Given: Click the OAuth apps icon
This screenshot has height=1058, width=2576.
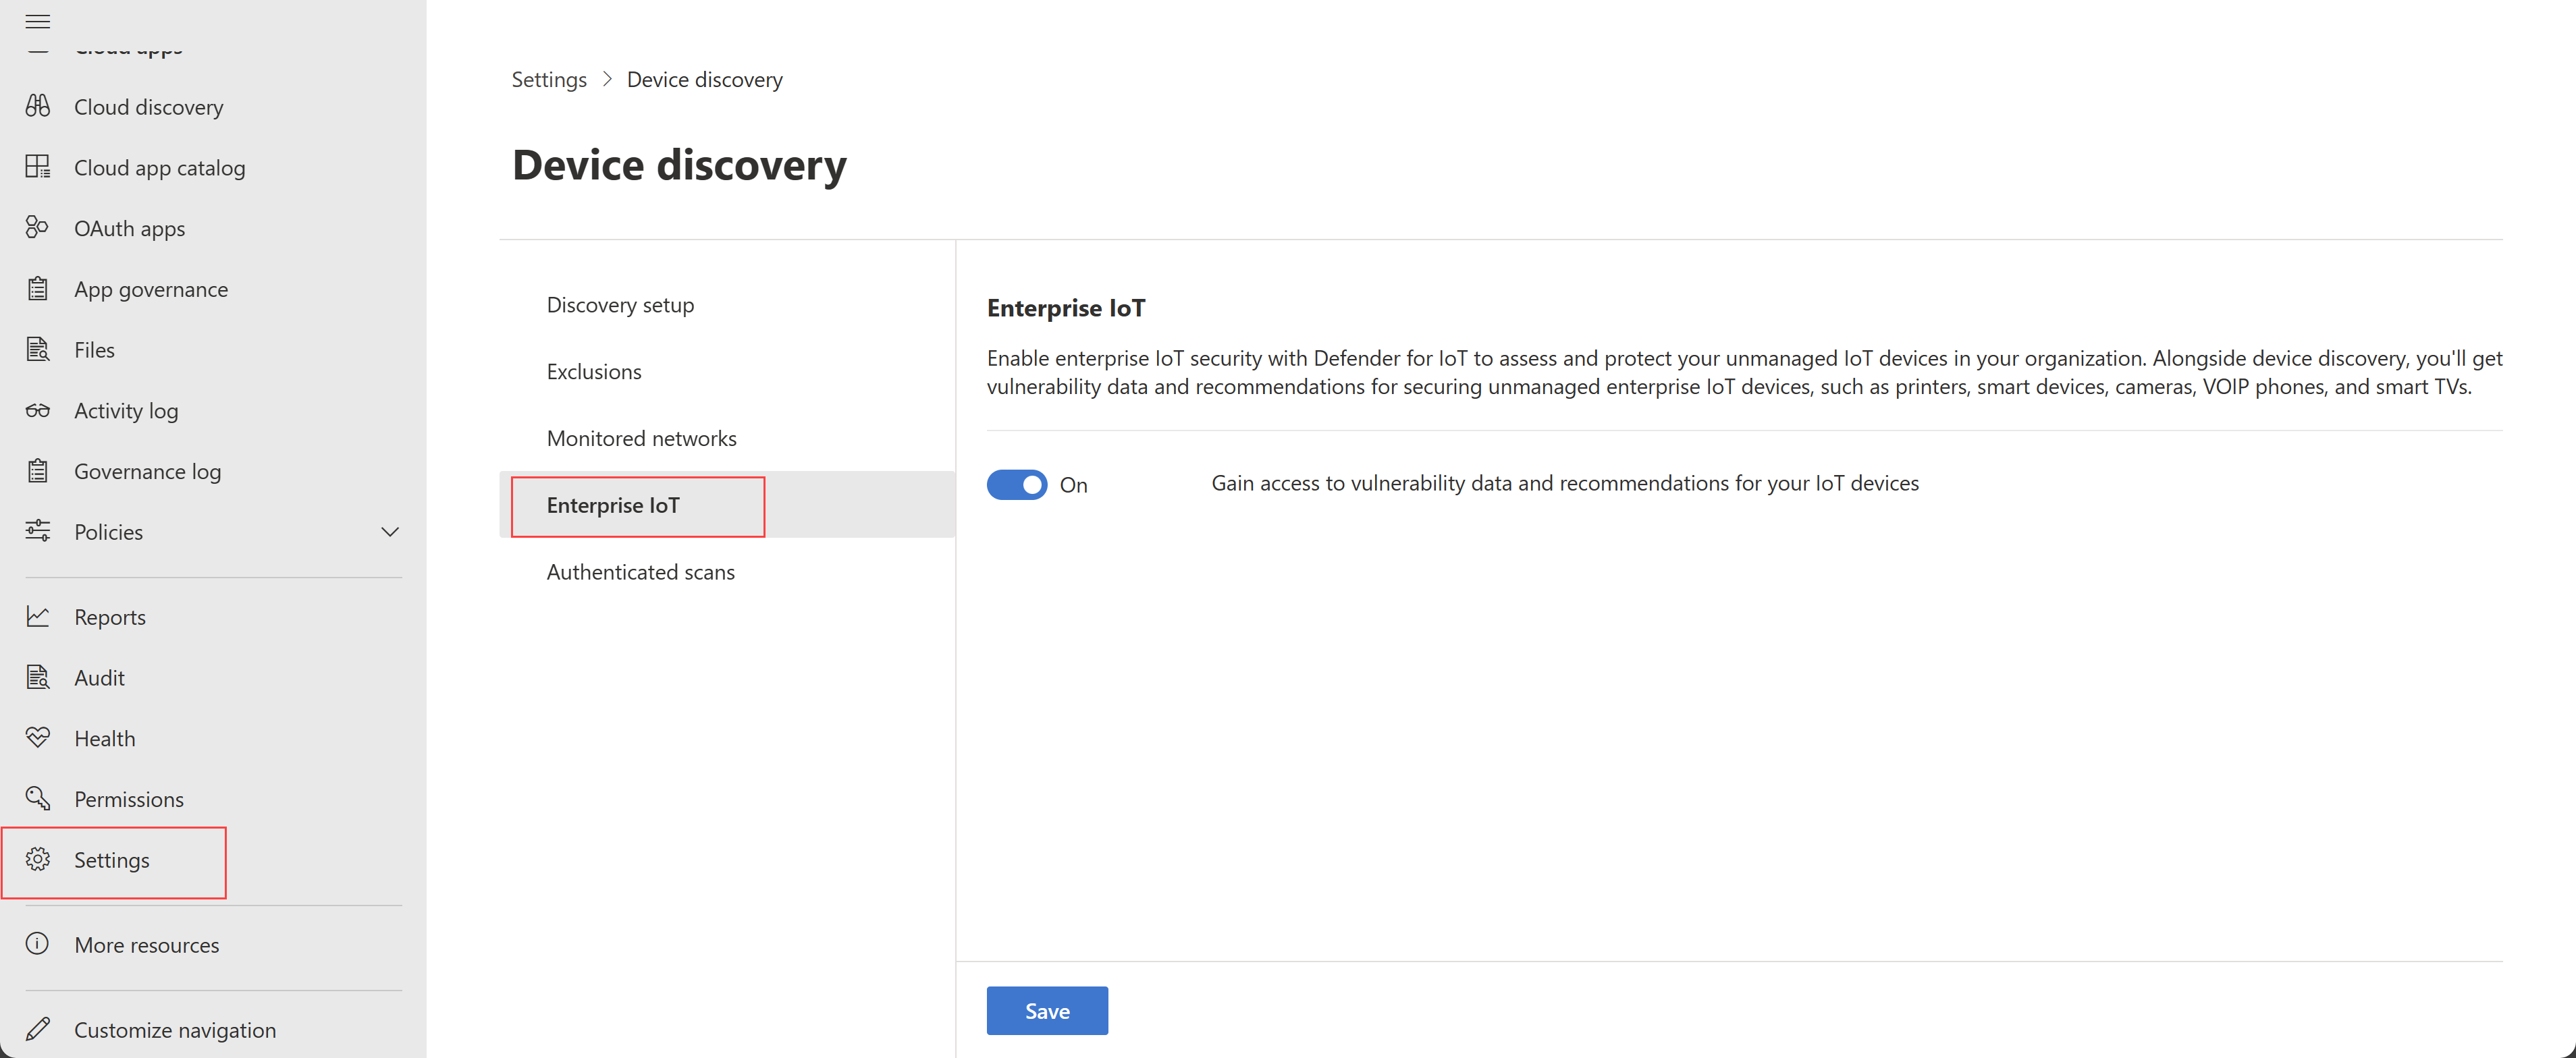Looking at the screenshot, I should tap(41, 227).
